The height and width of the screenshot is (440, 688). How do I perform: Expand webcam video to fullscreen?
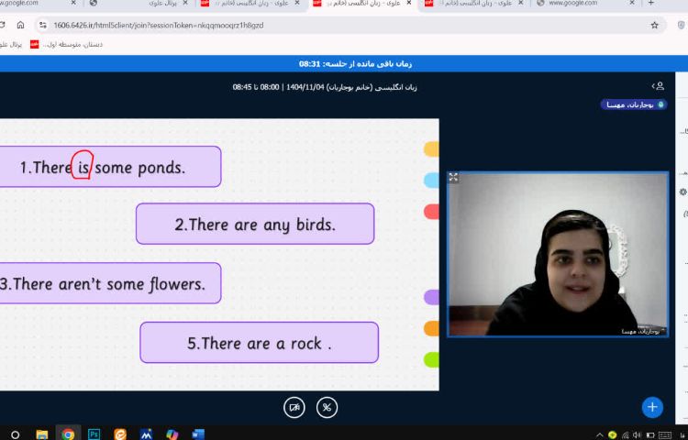tap(453, 177)
